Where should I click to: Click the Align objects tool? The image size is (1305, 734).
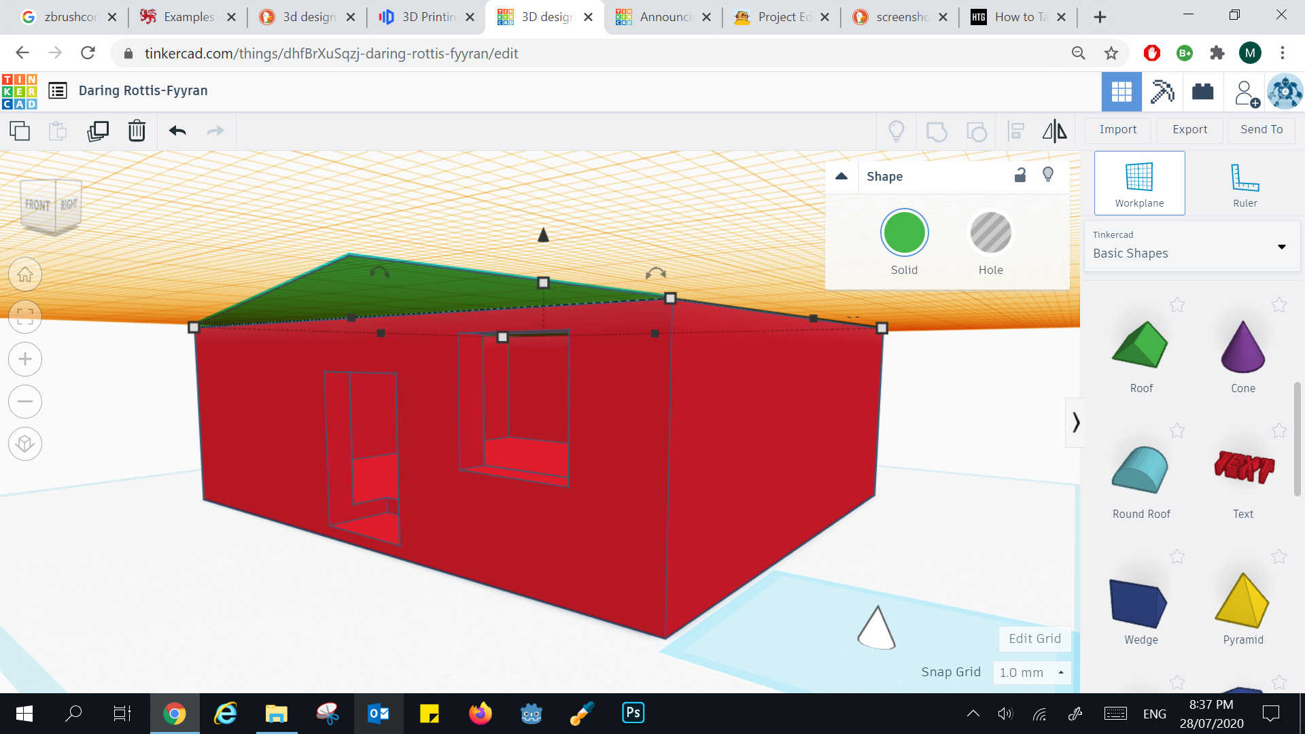pos(1016,130)
